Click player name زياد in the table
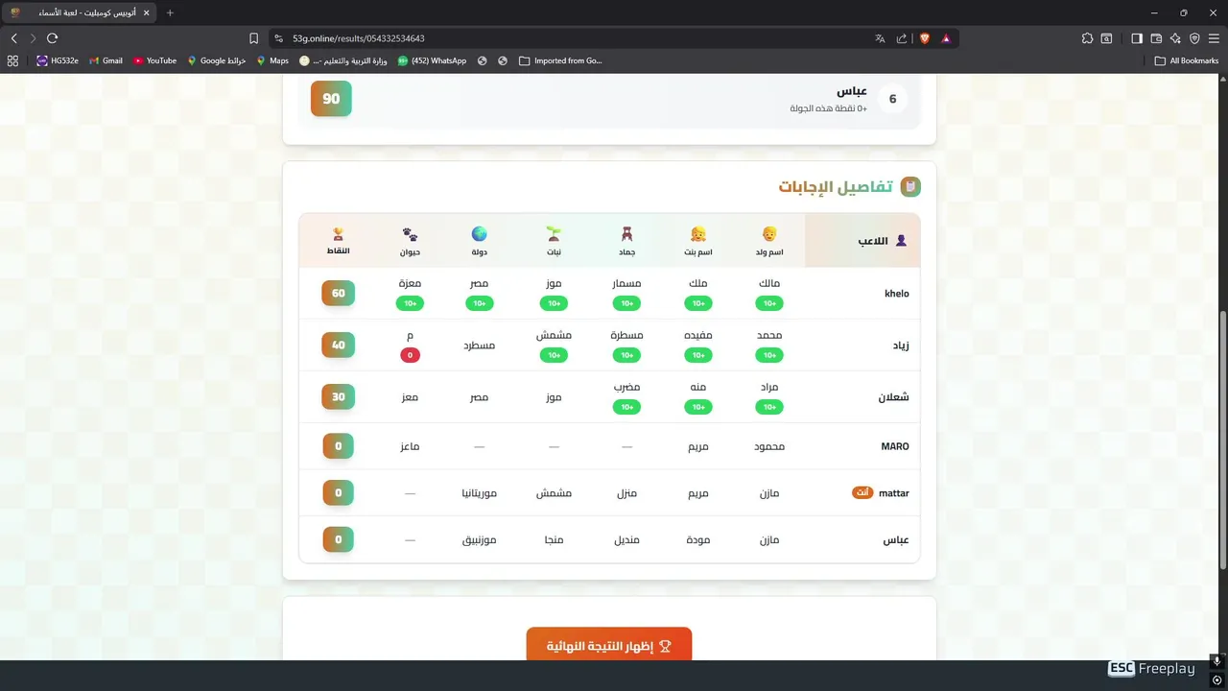Image resolution: width=1228 pixels, height=691 pixels. click(x=901, y=345)
